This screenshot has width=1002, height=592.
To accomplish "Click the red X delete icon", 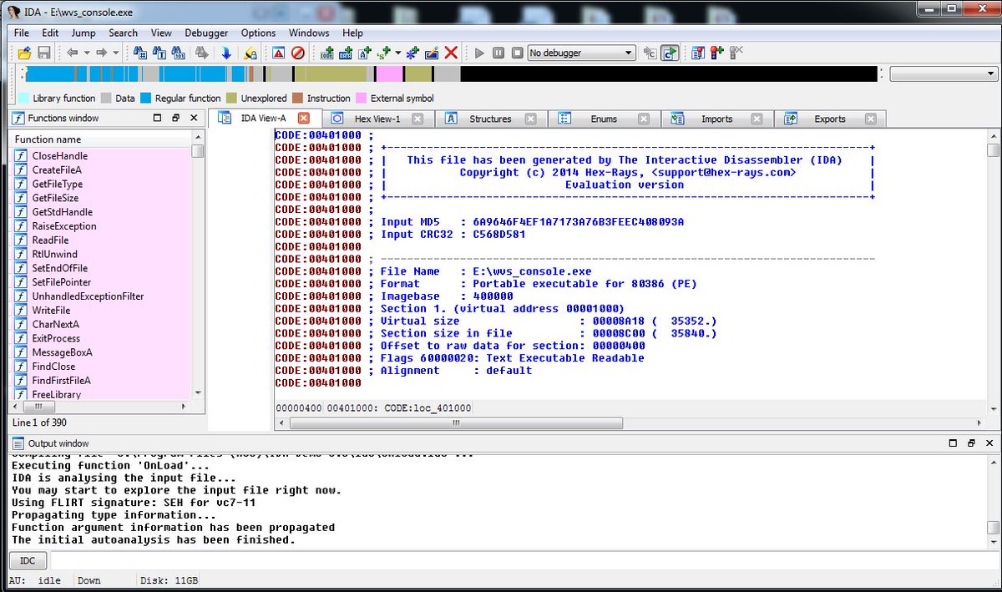I will [451, 53].
